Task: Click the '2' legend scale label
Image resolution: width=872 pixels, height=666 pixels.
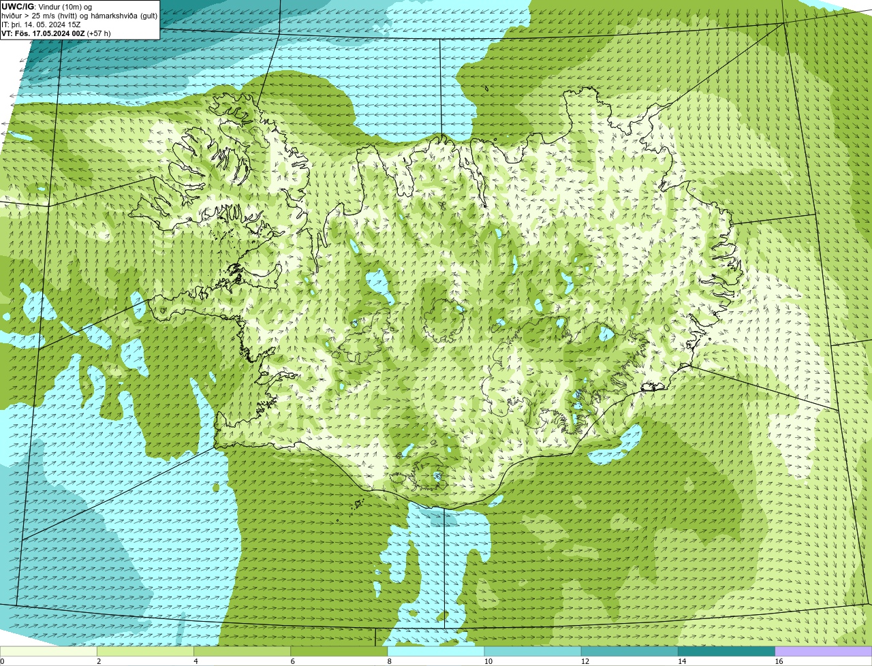Action: tap(99, 661)
